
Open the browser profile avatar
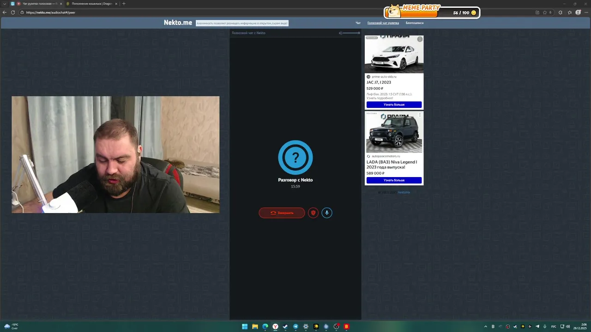(578, 12)
